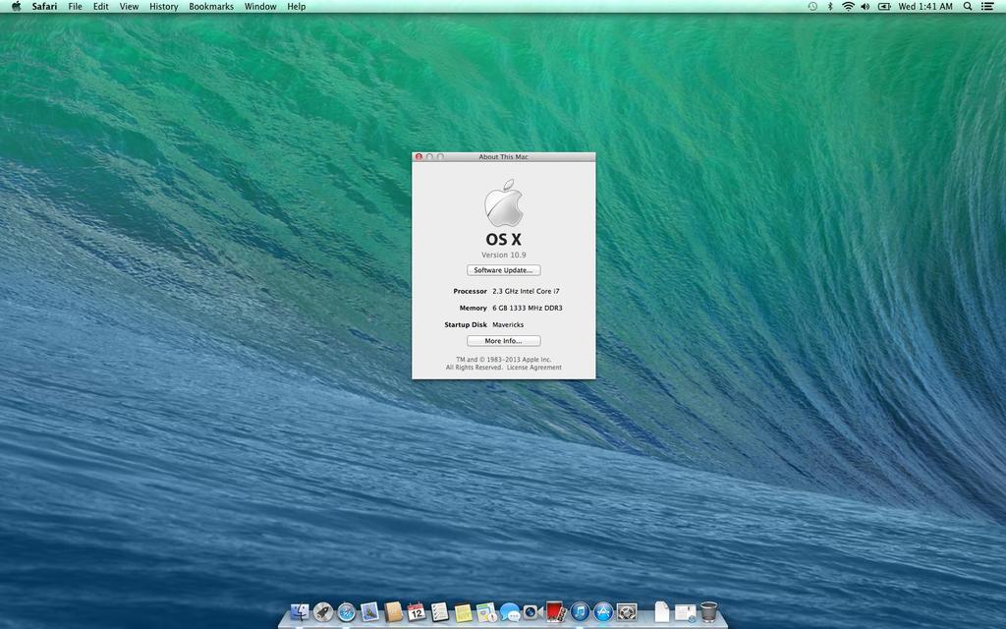Click the Apple logo in About This Mac

(504, 202)
